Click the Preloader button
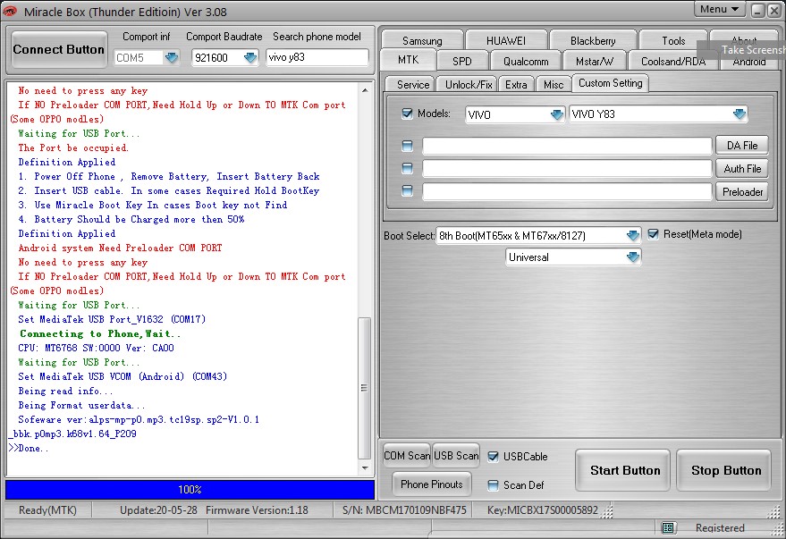Viewport: 786px width, 539px height. [742, 192]
